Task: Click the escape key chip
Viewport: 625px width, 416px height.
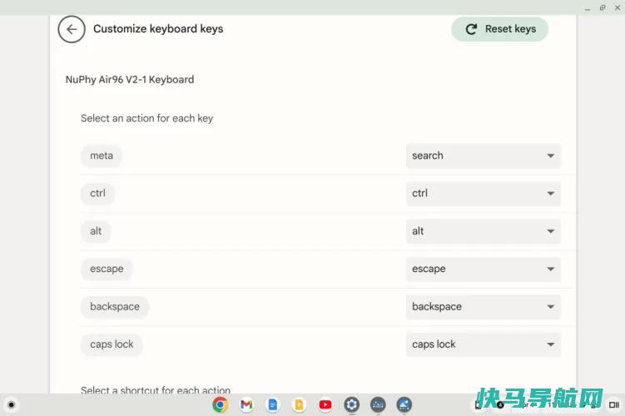Action: pyautogui.click(x=107, y=269)
